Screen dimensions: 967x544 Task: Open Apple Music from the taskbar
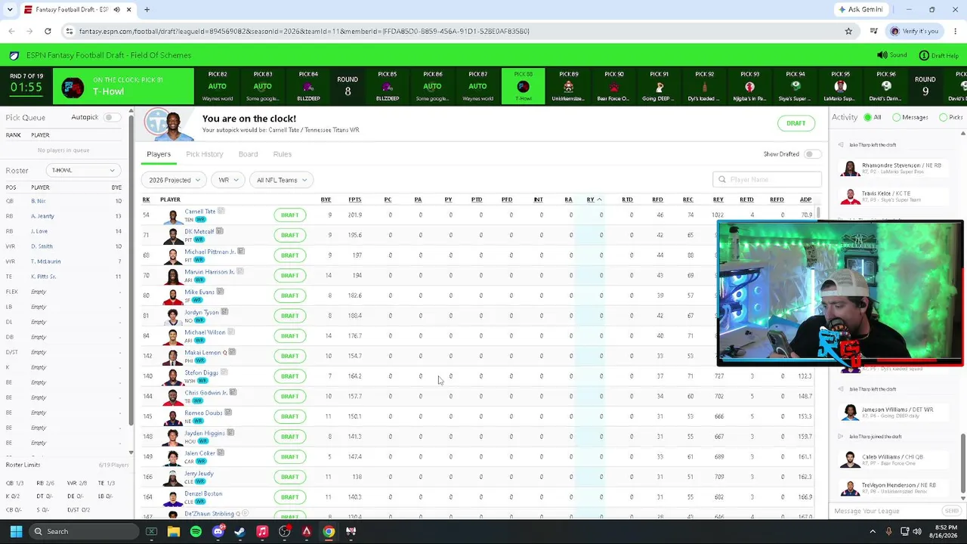[x=262, y=531]
